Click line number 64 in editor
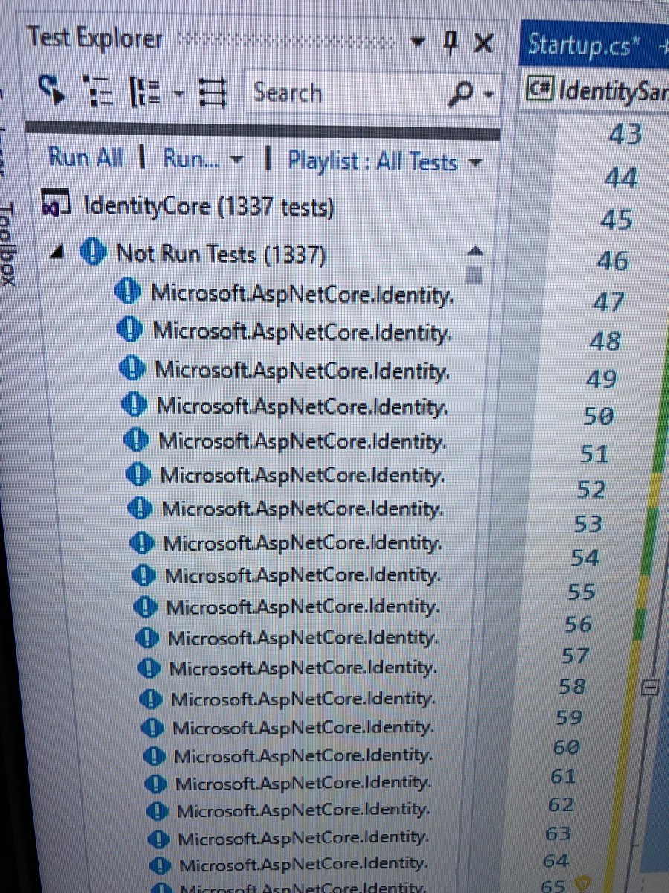Viewport: 669px width, 893px height. 557,861
